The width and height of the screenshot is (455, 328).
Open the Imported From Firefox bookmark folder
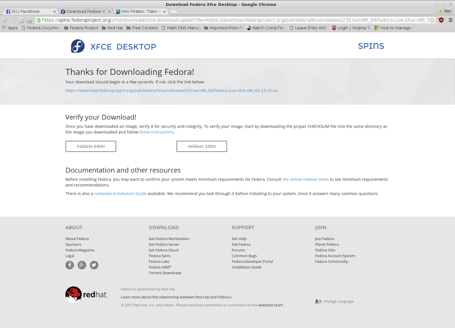(224, 28)
